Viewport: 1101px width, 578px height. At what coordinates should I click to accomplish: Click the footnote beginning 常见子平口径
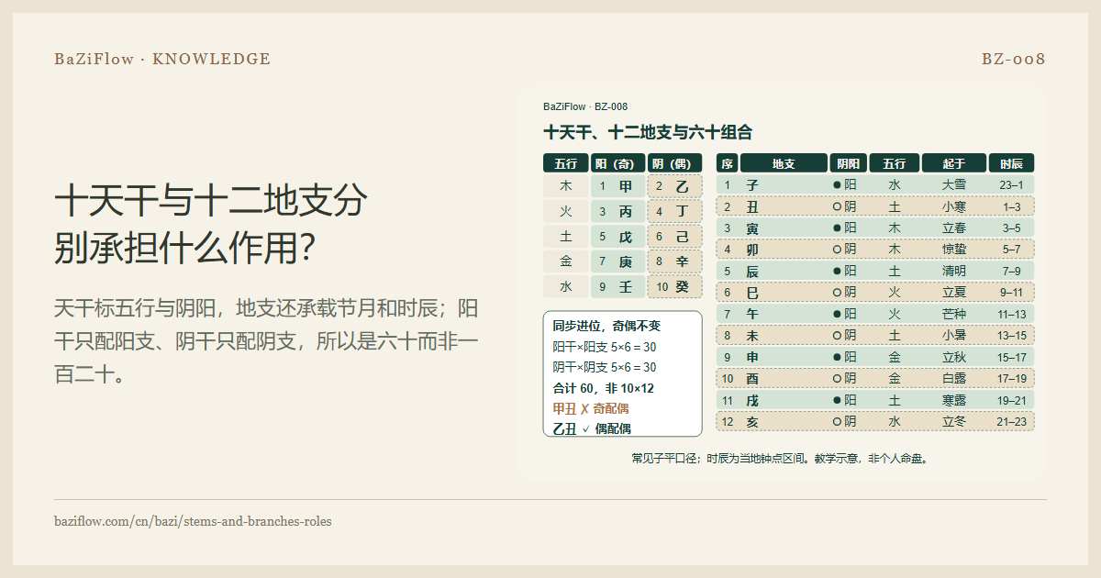[x=782, y=458]
